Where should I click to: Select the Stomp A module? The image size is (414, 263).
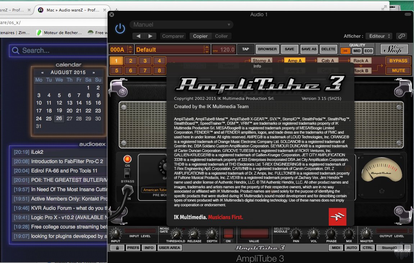[x=261, y=61]
